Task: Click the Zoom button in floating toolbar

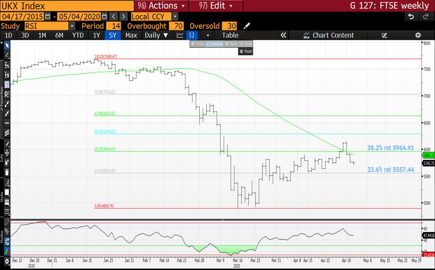Action: 245,44
